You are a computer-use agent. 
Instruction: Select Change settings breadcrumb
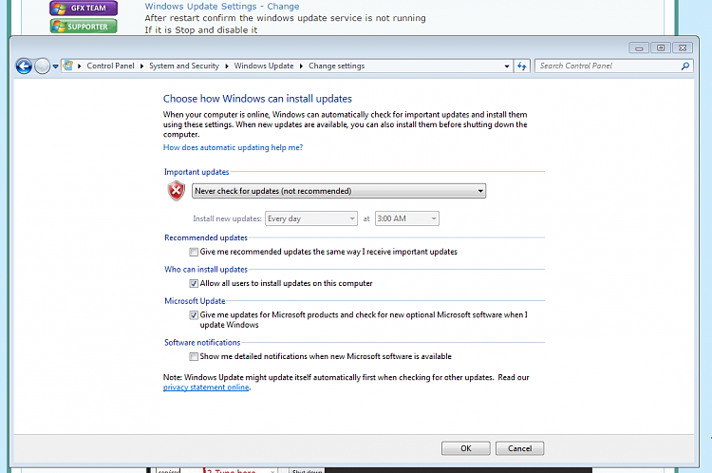pyautogui.click(x=336, y=66)
